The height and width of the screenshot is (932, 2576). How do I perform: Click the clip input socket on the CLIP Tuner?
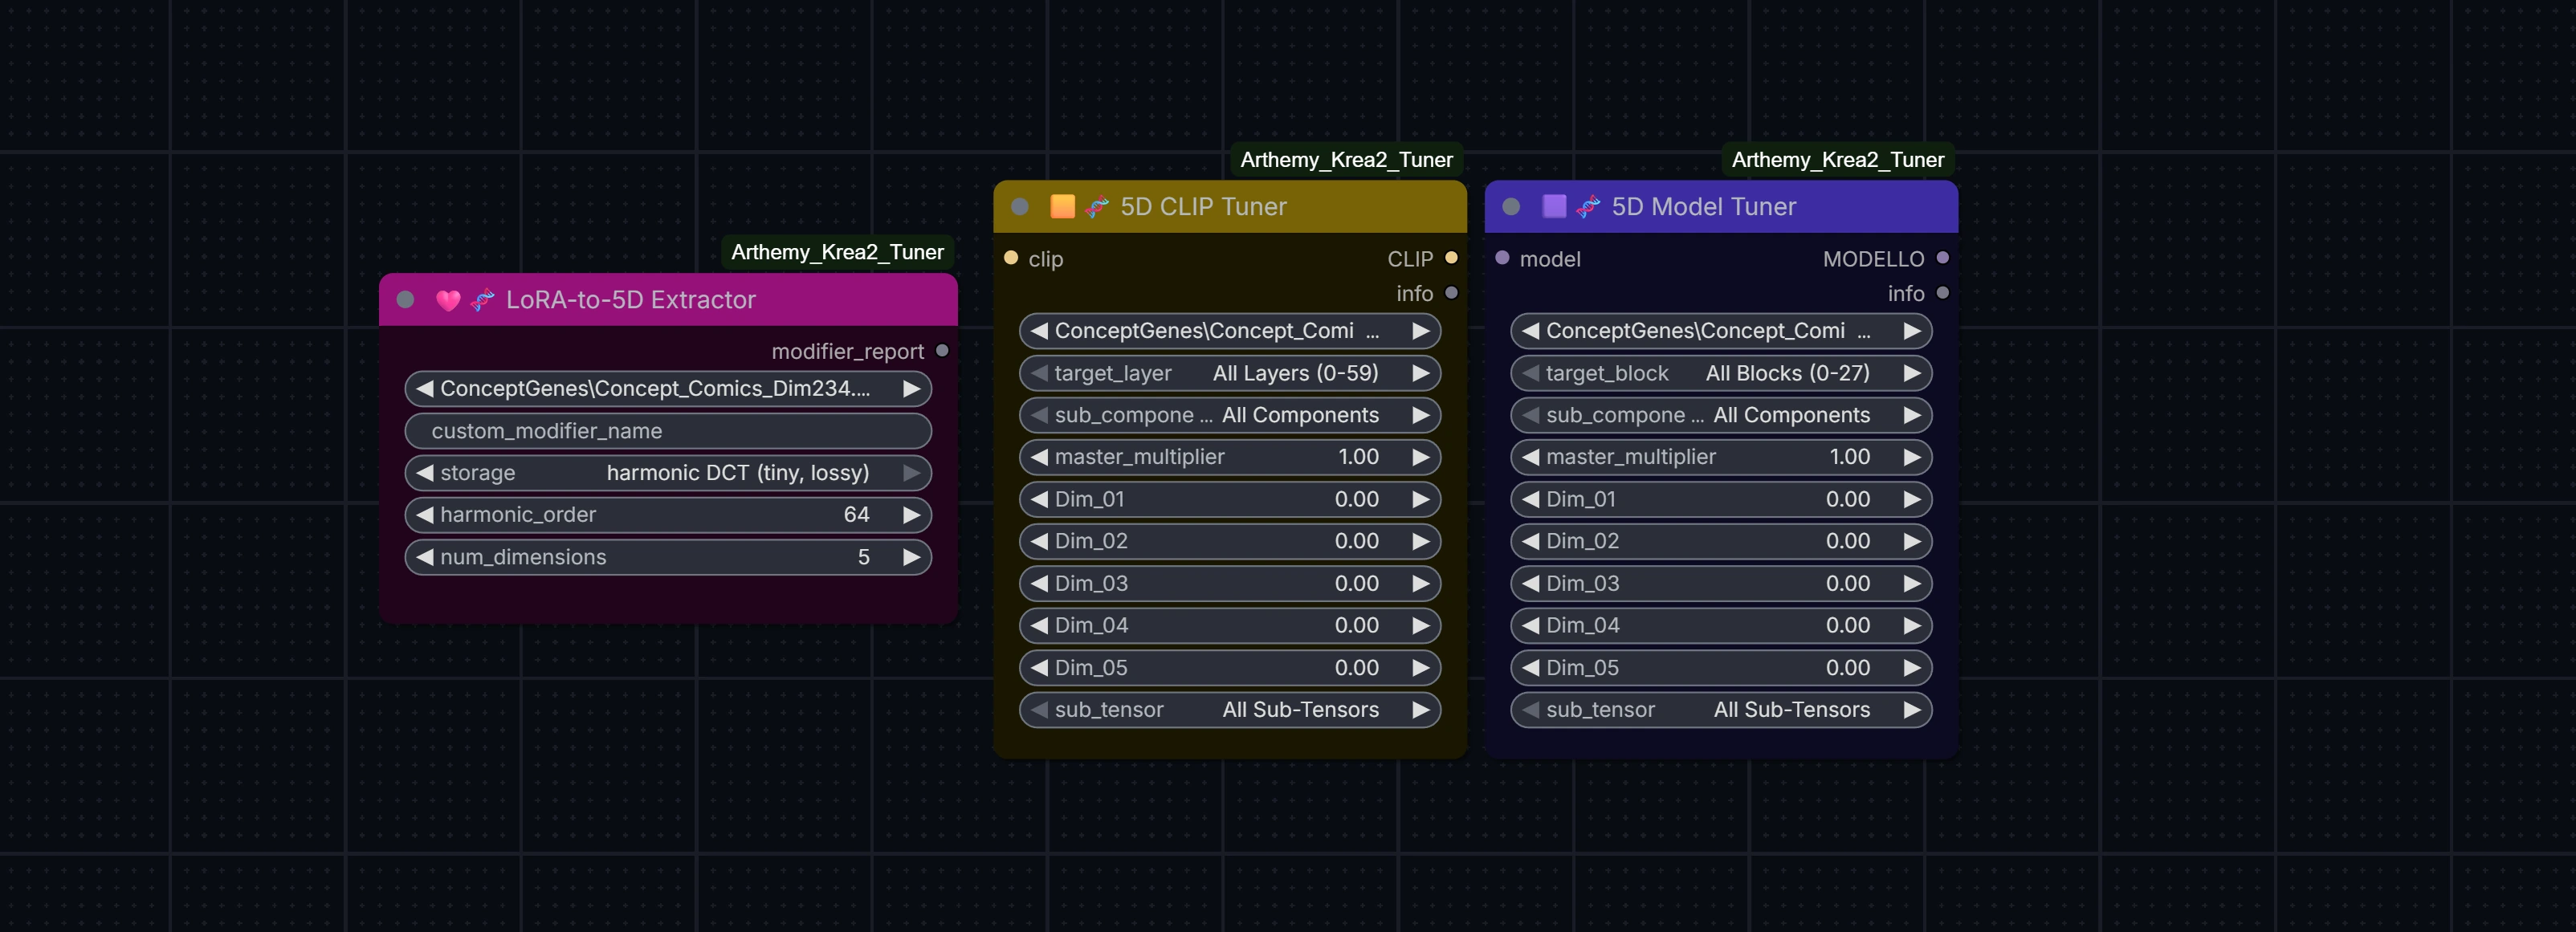1010,258
